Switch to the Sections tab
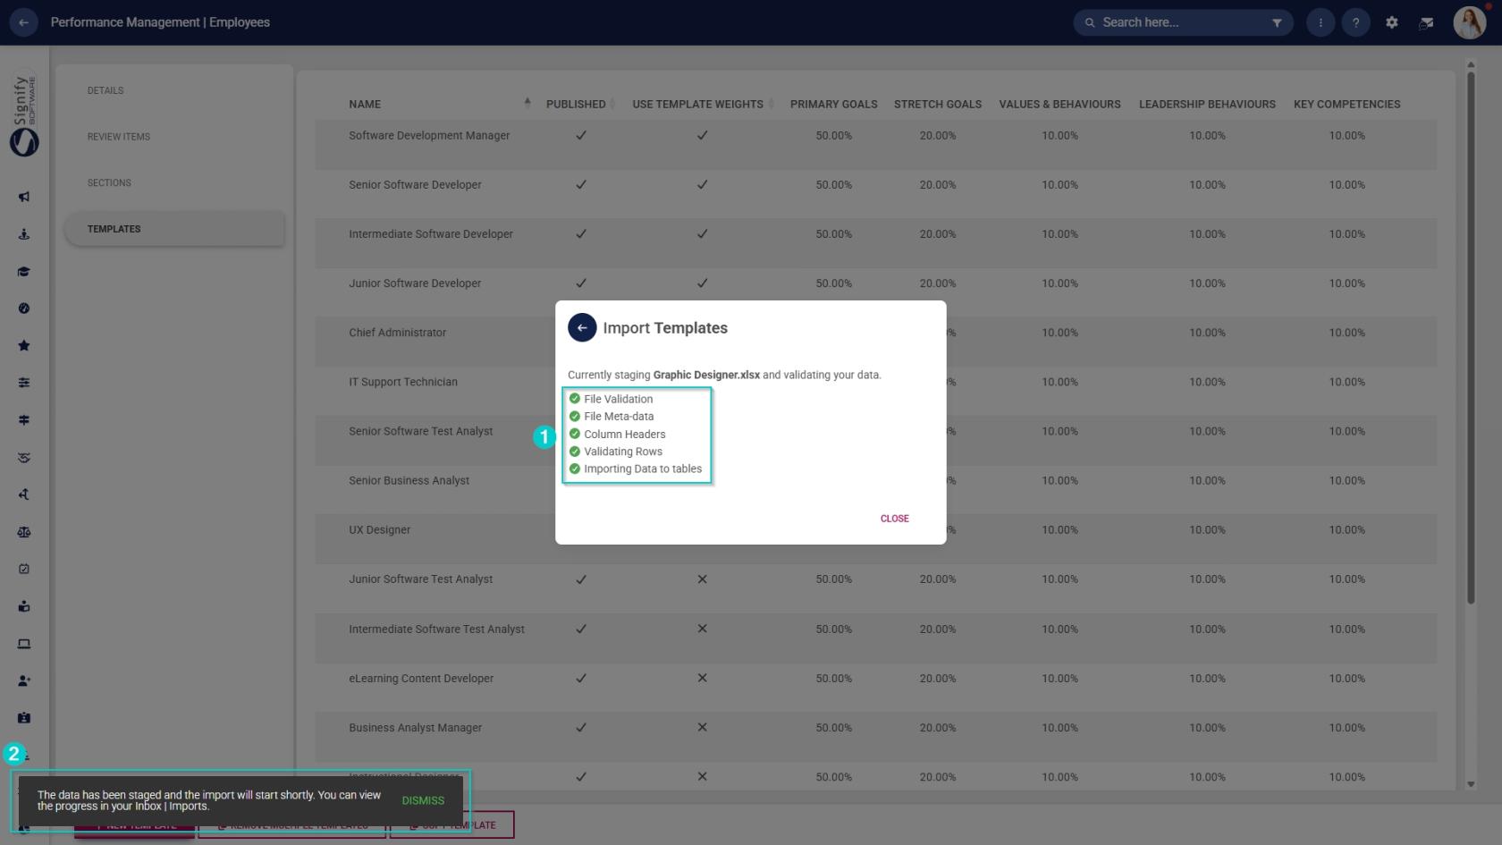This screenshot has width=1502, height=845. coord(109,182)
